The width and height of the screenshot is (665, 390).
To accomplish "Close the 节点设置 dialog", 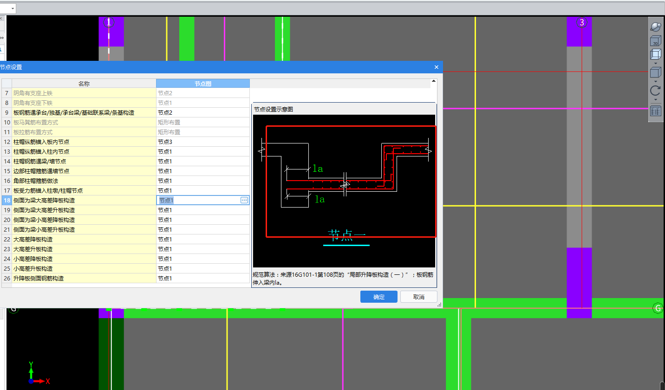I will tap(437, 67).
